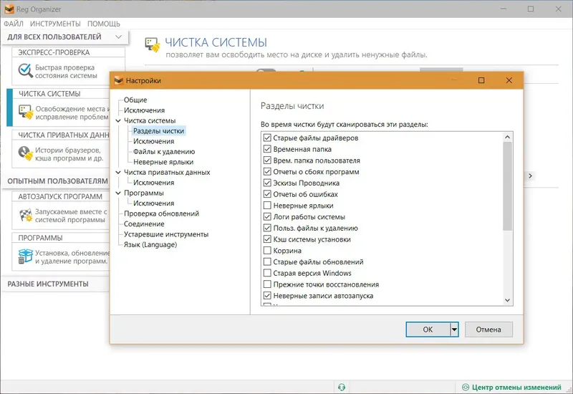This screenshot has height=394, width=573.
Task: Click the Отмена button
Action: point(488,330)
